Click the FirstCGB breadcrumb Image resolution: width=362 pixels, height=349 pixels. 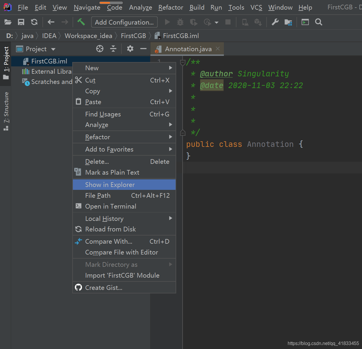[x=133, y=36]
